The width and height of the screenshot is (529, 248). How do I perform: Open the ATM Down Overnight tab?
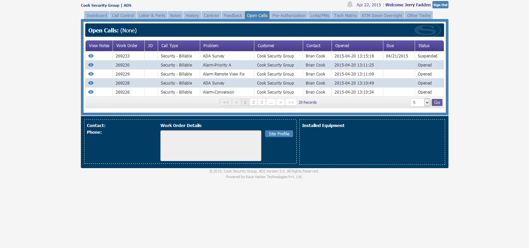click(x=382, y=15)
